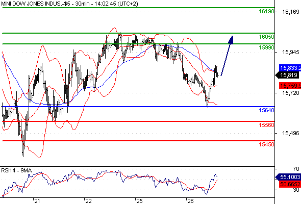
Task: Select the 55.1003 RSI value tag
Action: 288,177
